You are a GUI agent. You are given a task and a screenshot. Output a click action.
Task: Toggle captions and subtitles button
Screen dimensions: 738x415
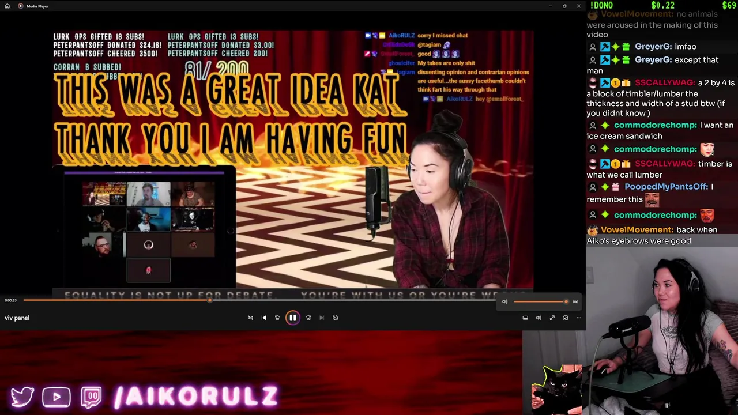pos(525,318)
